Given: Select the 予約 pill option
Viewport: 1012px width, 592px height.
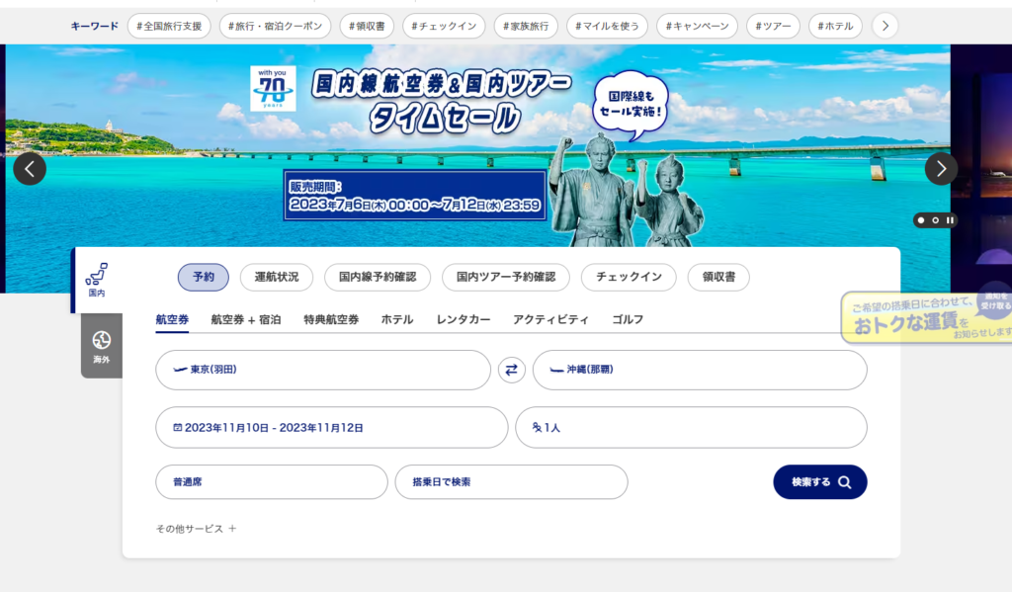Looking at the screenshot, I should [204, 277].
